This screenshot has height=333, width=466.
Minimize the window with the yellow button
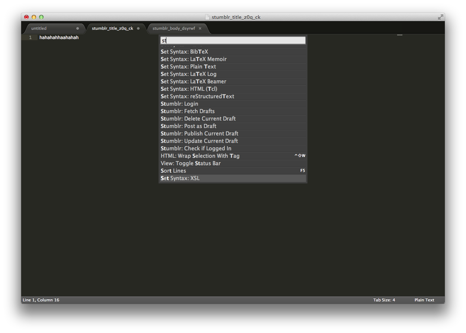click(x=34, y=17)
